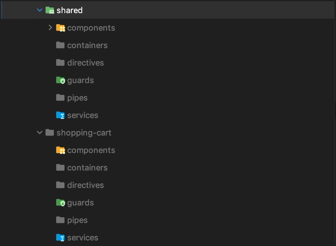Click the green guards shield icon under shared
Viewport: 336px width, 246px height.
[x=60, y=80]
